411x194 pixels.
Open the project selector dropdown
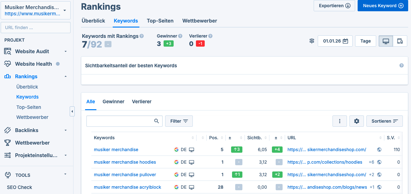[x=35, y=10]
